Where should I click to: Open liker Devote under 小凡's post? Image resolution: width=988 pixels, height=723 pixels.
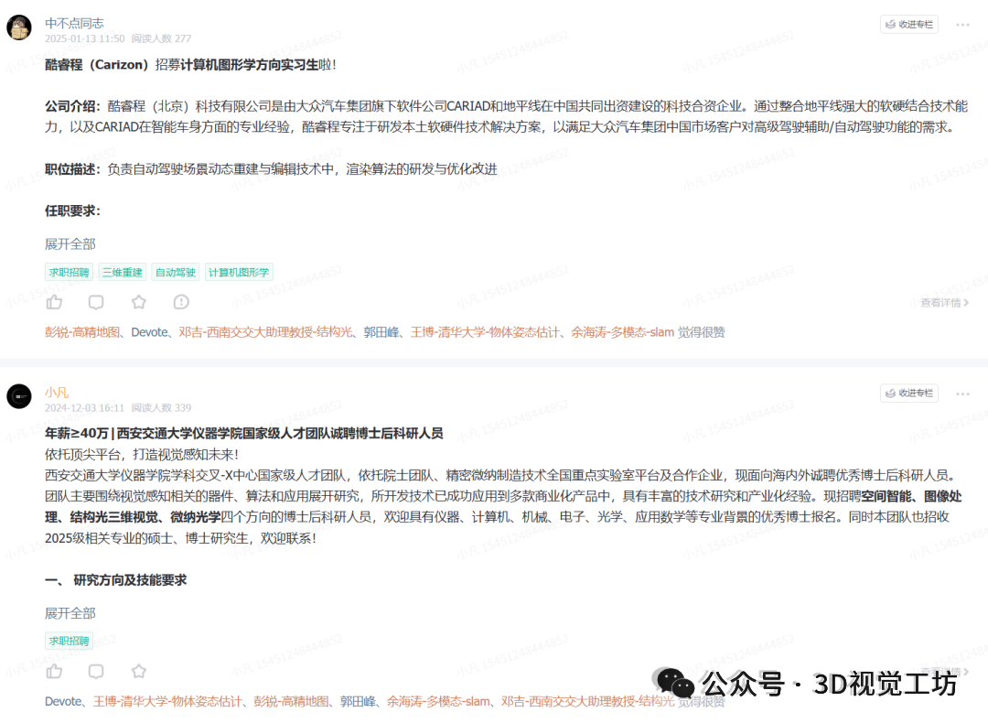(x=63, y=701)
